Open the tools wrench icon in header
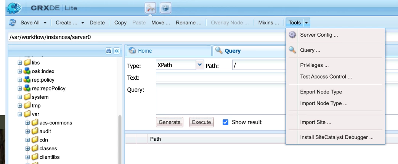398x164 pixels. click(150, 8)
